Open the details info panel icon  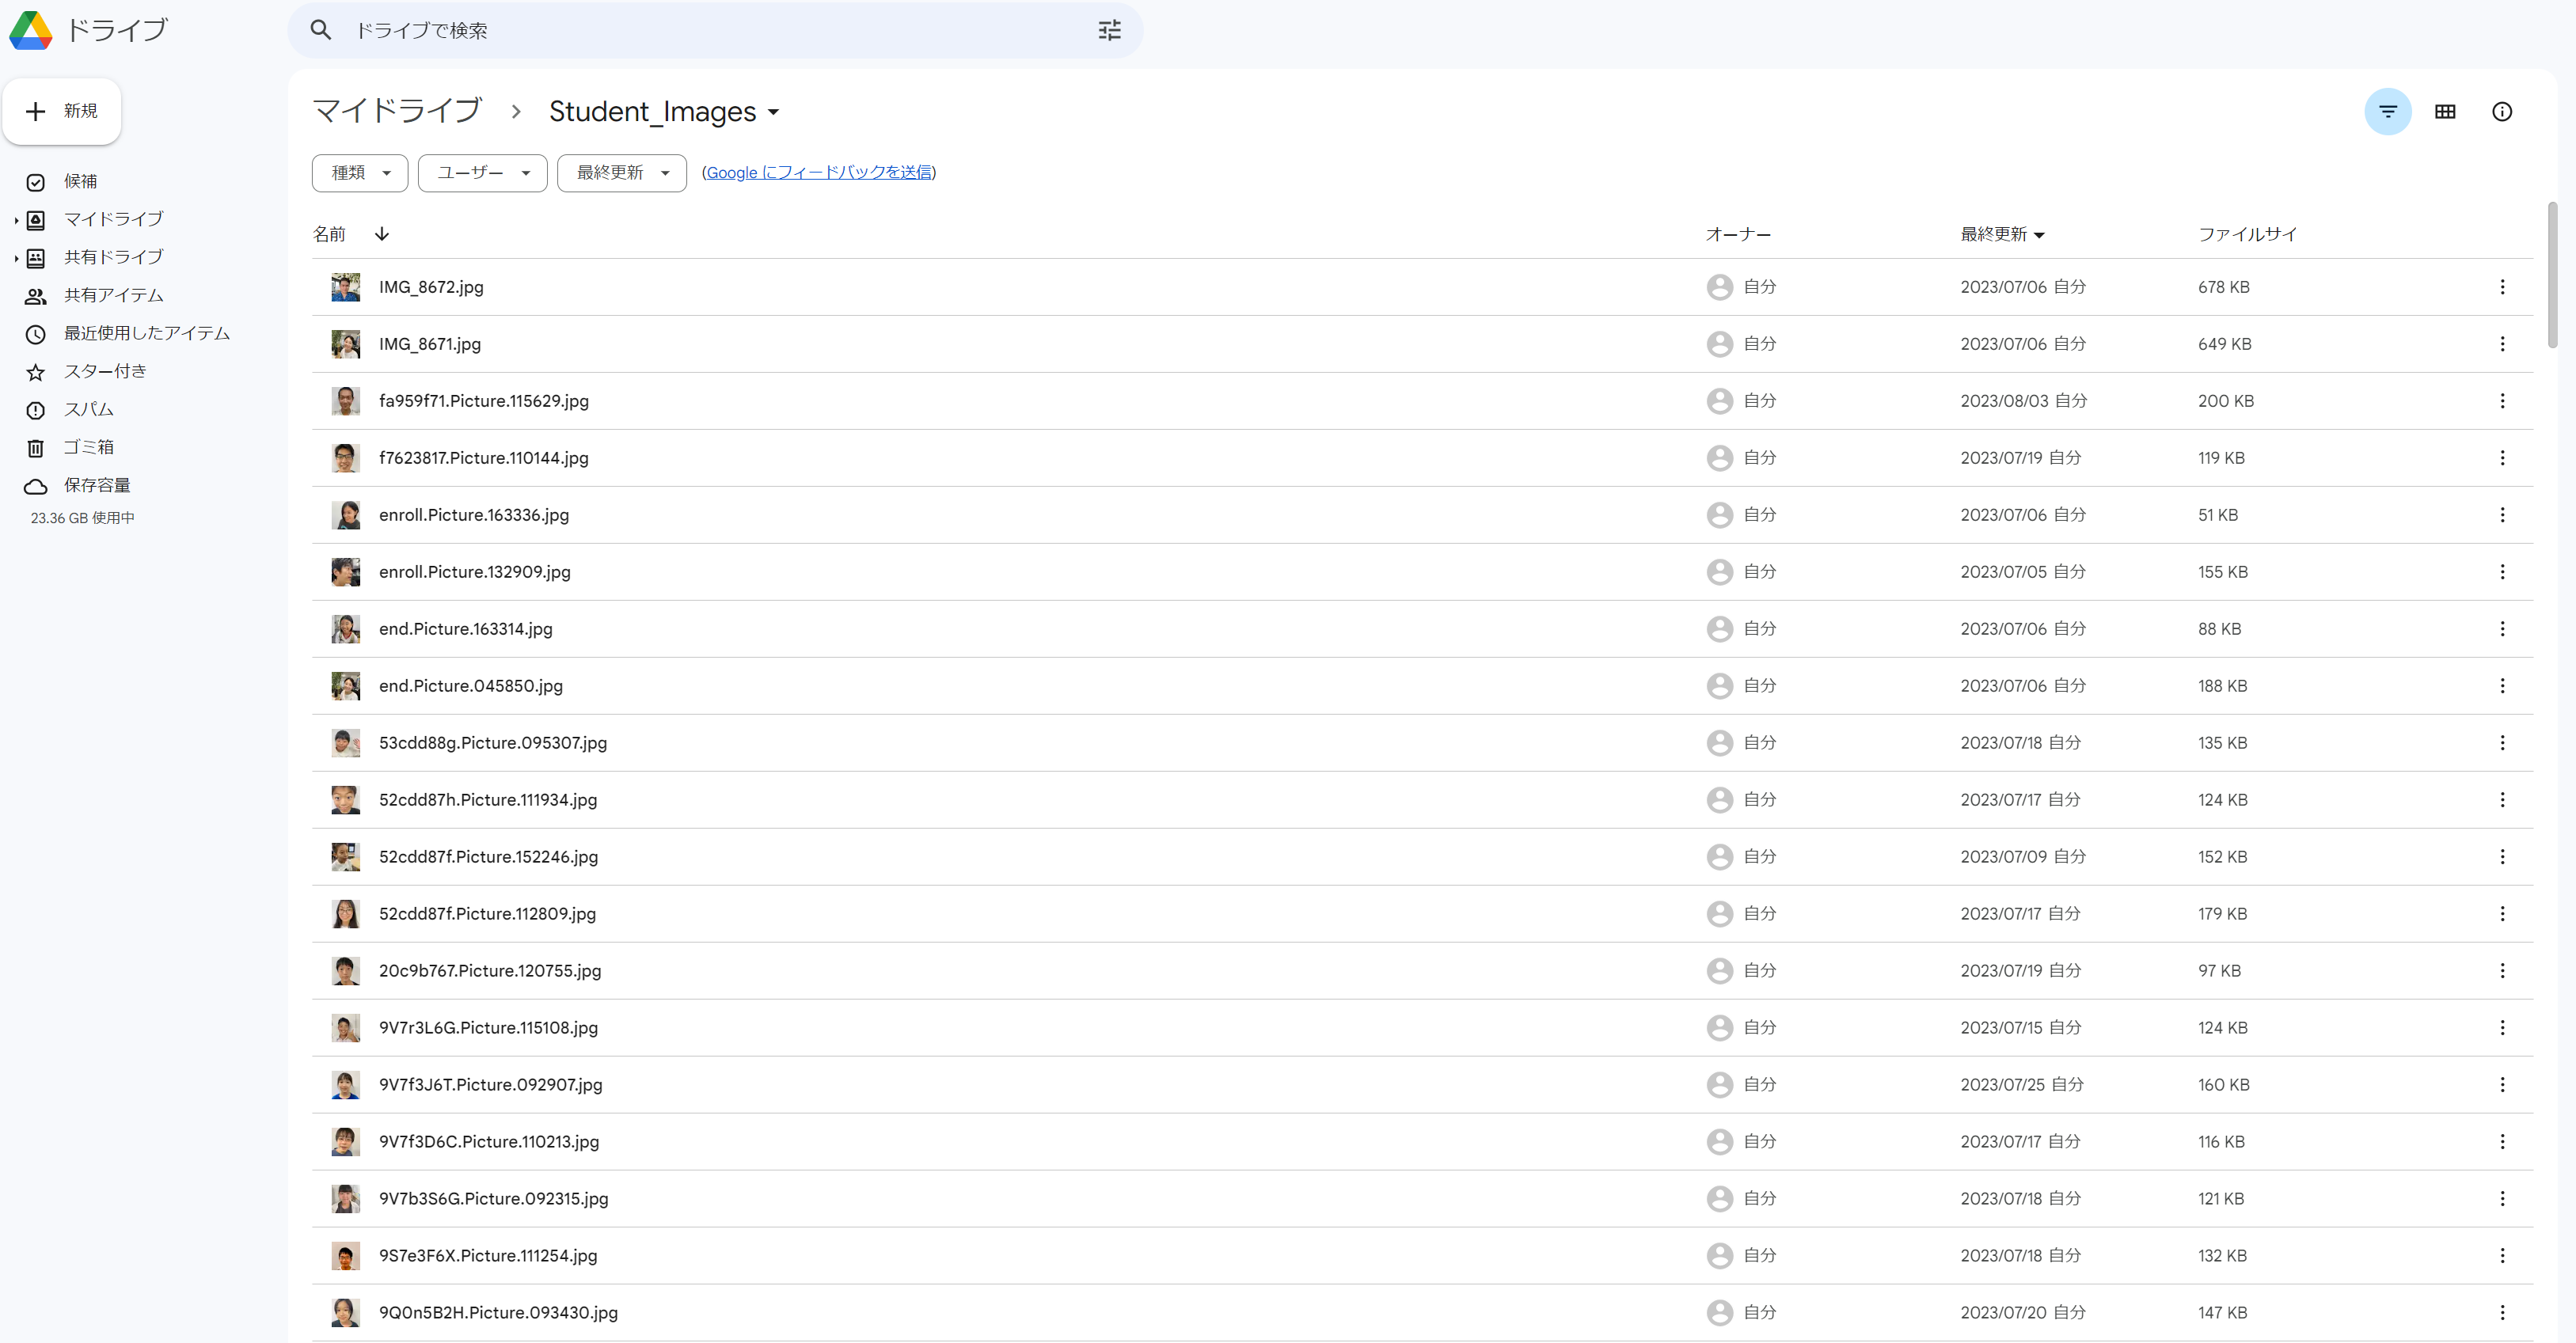coord(2501,111)
